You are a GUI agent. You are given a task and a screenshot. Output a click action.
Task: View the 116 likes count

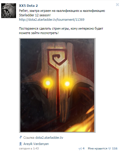[x=115, y=149]
